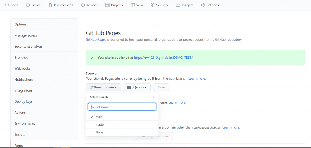Click the Projects board icon

(108, 5)
